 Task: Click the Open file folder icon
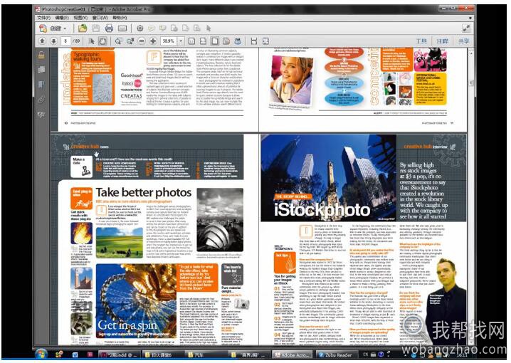click(x=83, y=28)
